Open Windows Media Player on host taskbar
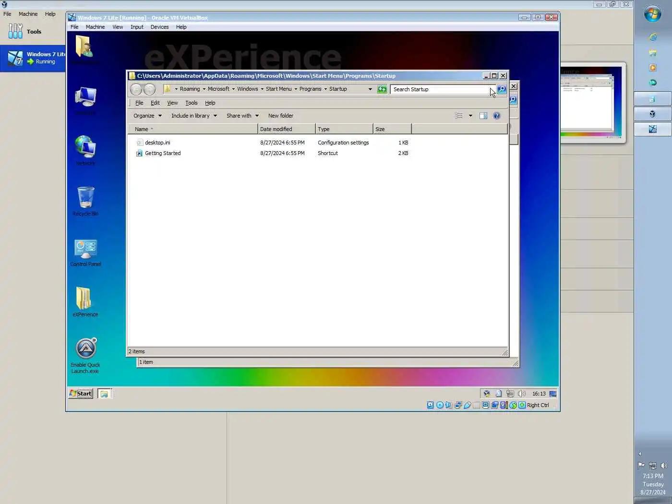This screenshot has width=672, height=504. coord(653,68)
